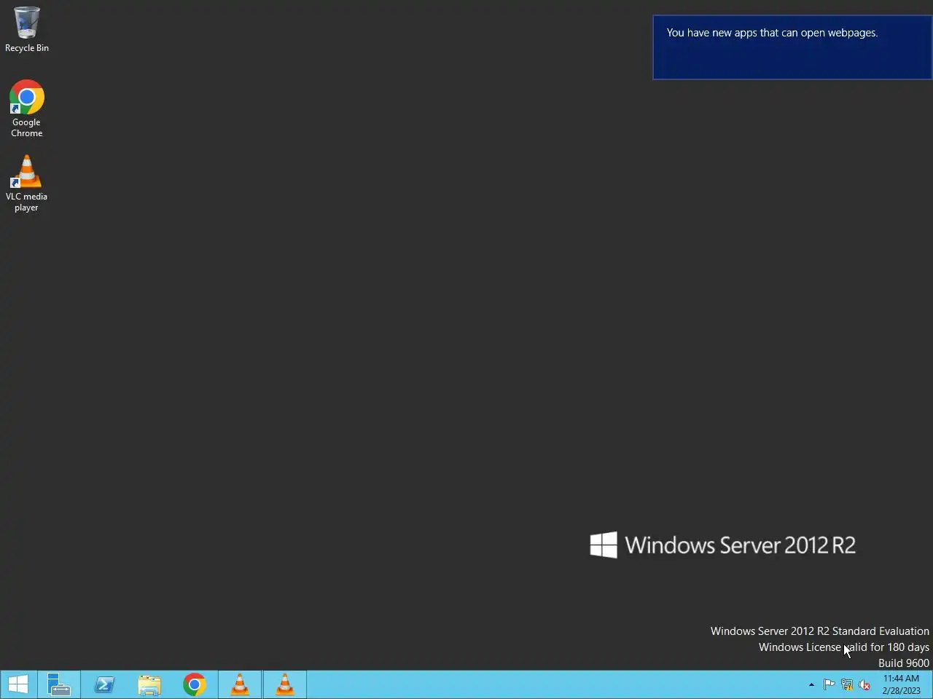Select the Recycle Bin desktop icon
Image resolution: width=933 pixels, height=699 pixels.
click(x=27, y=29)
